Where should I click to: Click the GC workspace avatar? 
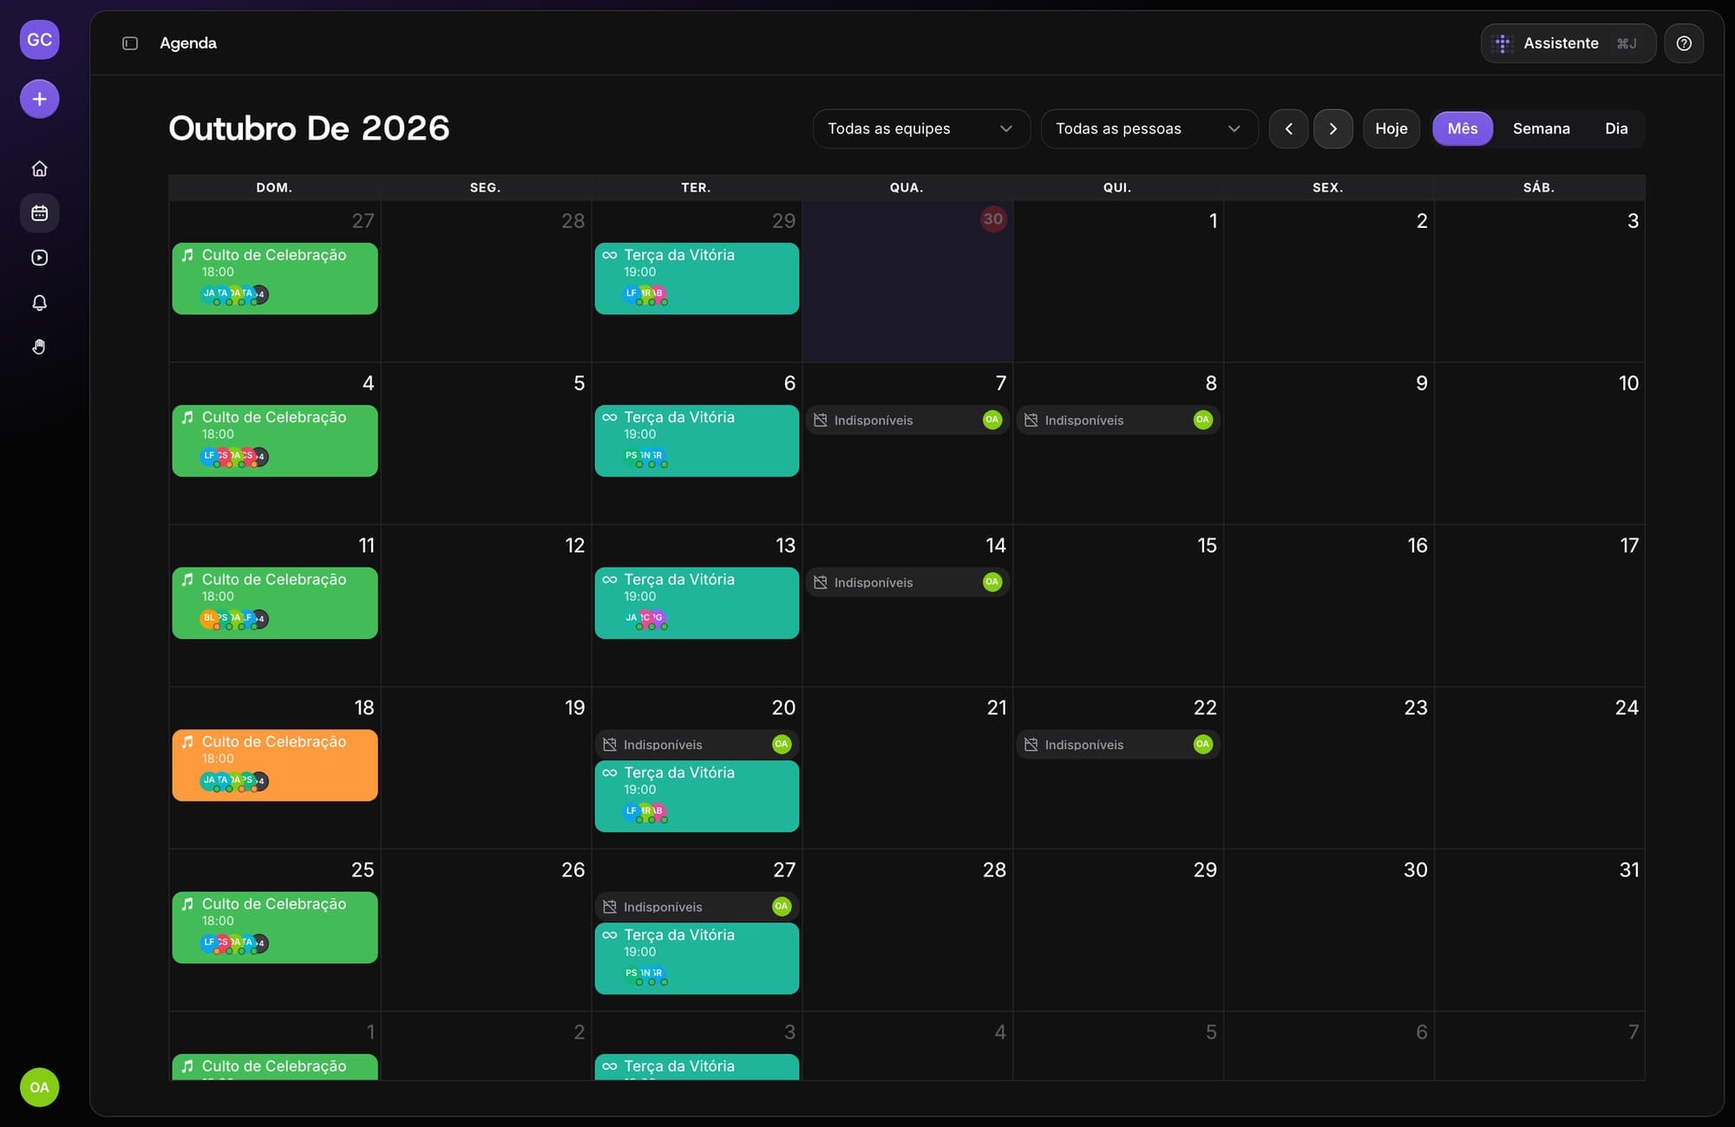click(x=39, y=40)
